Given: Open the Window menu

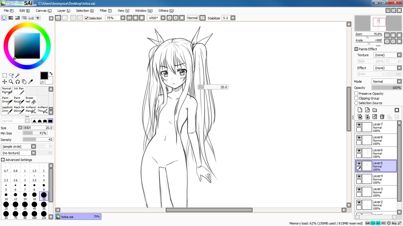Looking at the screenshot, I should pos(144,11).
